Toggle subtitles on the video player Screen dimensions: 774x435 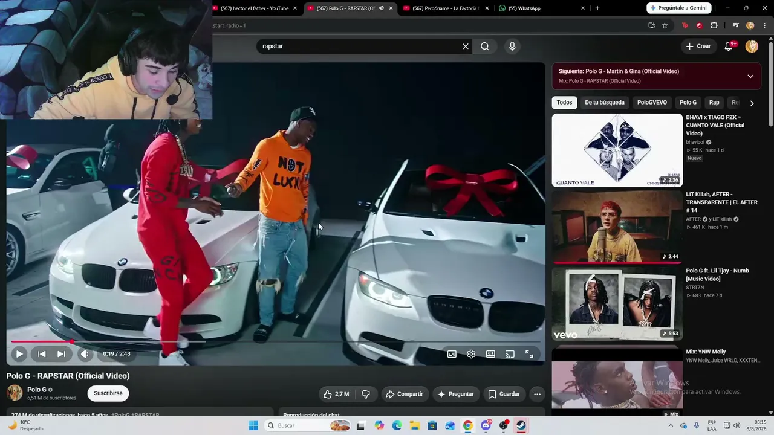pyautogui.click(x=452, y=354)
